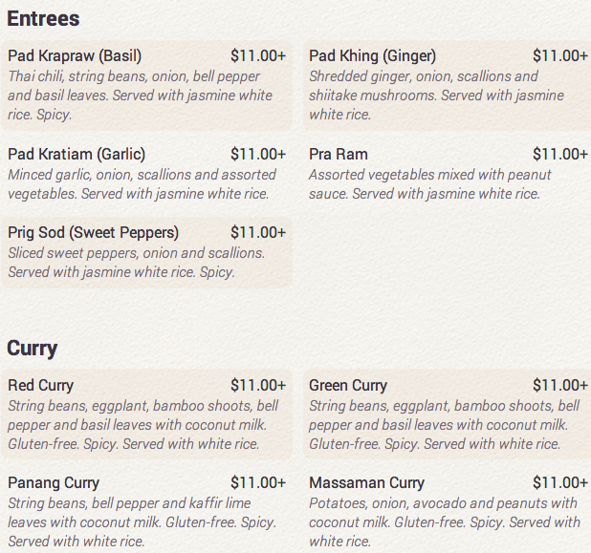Choose Pad Kratiam (Garlic) dish
This screenshot has height=553, width=591.
point(146,174)
